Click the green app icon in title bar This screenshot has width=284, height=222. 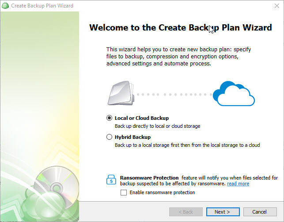tap(5, 6)
